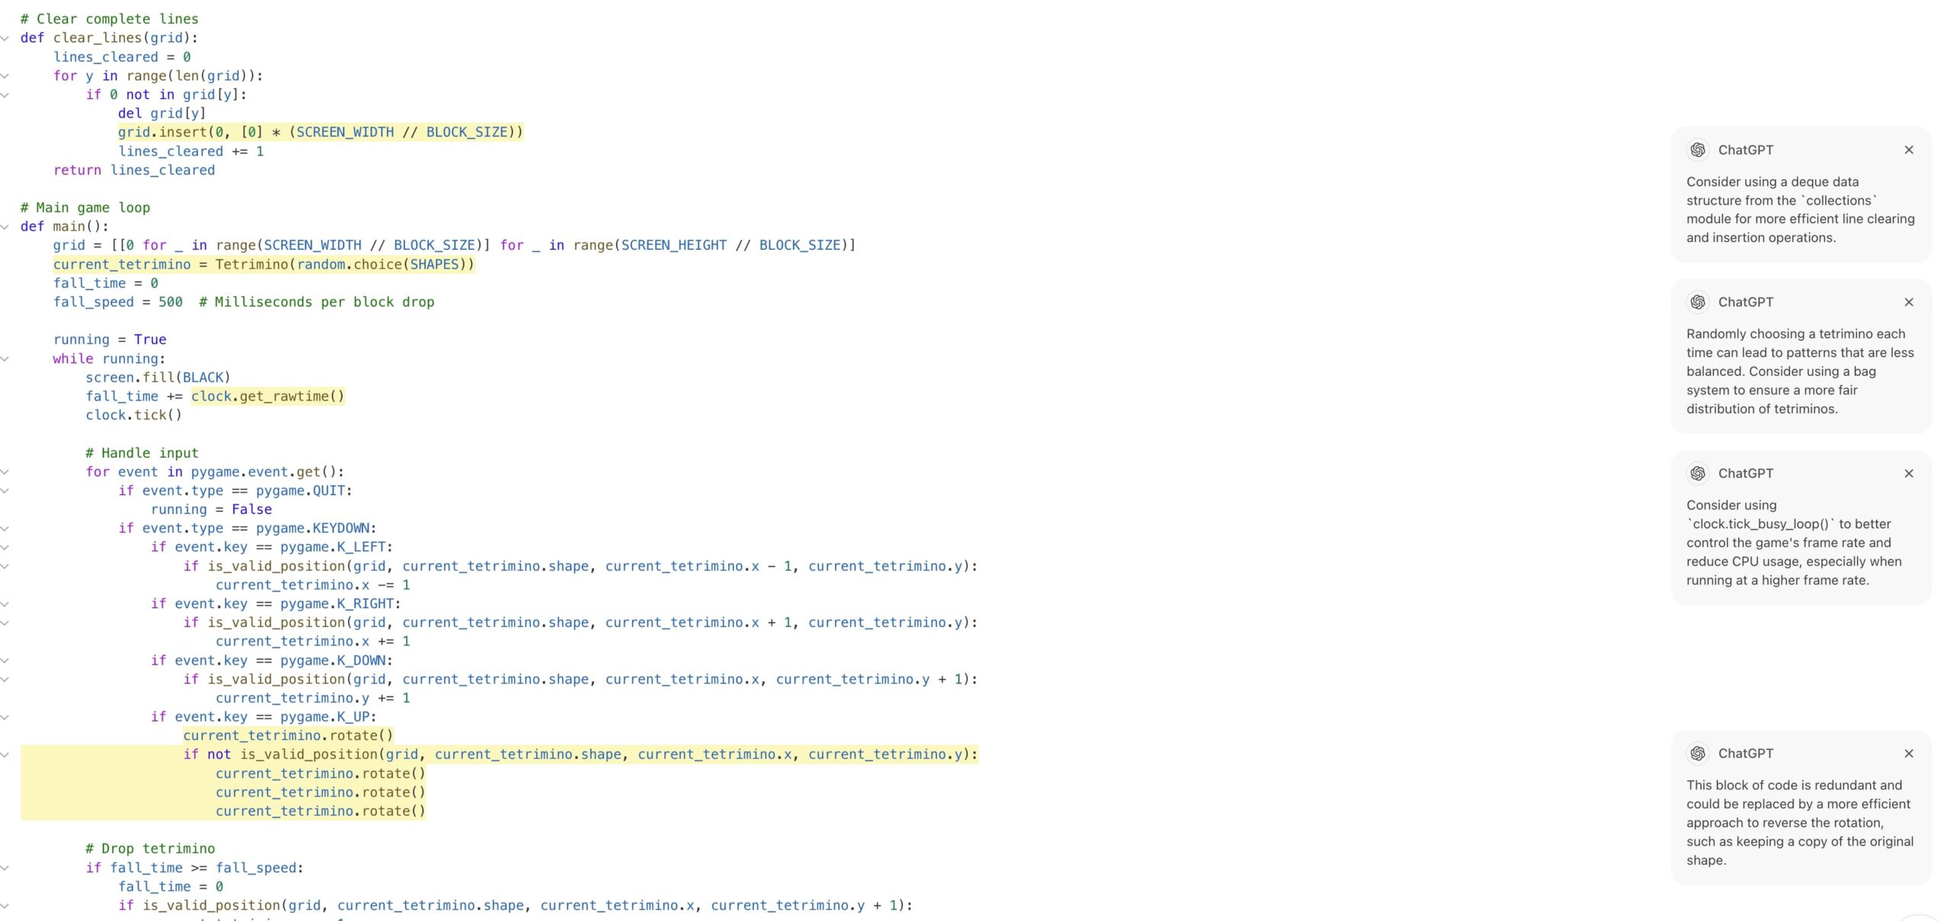This screenshot has width=1950, height=921.
Task: Click the 'del grid[y]' statement
Action: [161, 113]
